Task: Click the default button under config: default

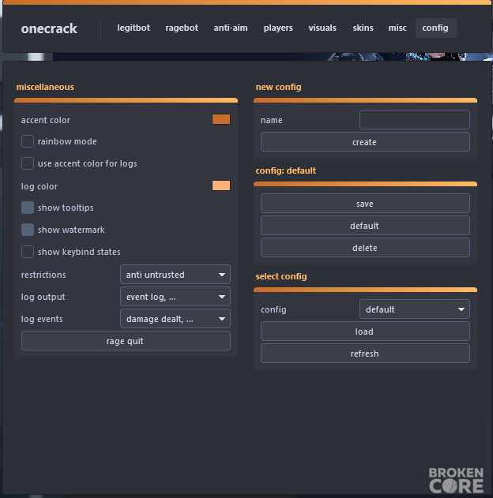Action: coord(365,226)
